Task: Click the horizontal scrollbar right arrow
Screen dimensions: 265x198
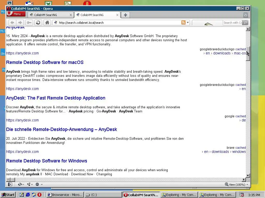Action: click(244, 180)
